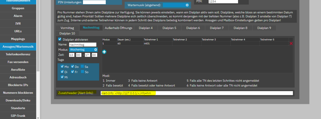Enable the So weekday checkbox
The height and width of the screenshot is (119, 321).
82,72
